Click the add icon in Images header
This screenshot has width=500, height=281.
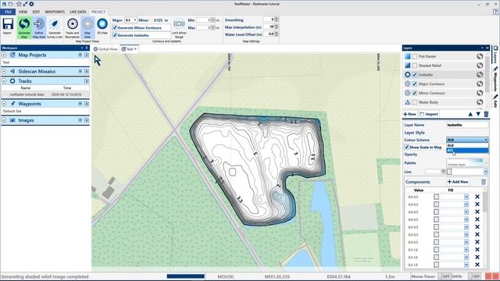tap(80, 120)
